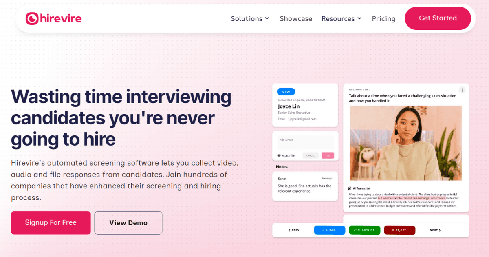Image resolution: width=489 pixels, height=257 pixels.
Task: Click Signup For Free button
Action: pos(51,223)
